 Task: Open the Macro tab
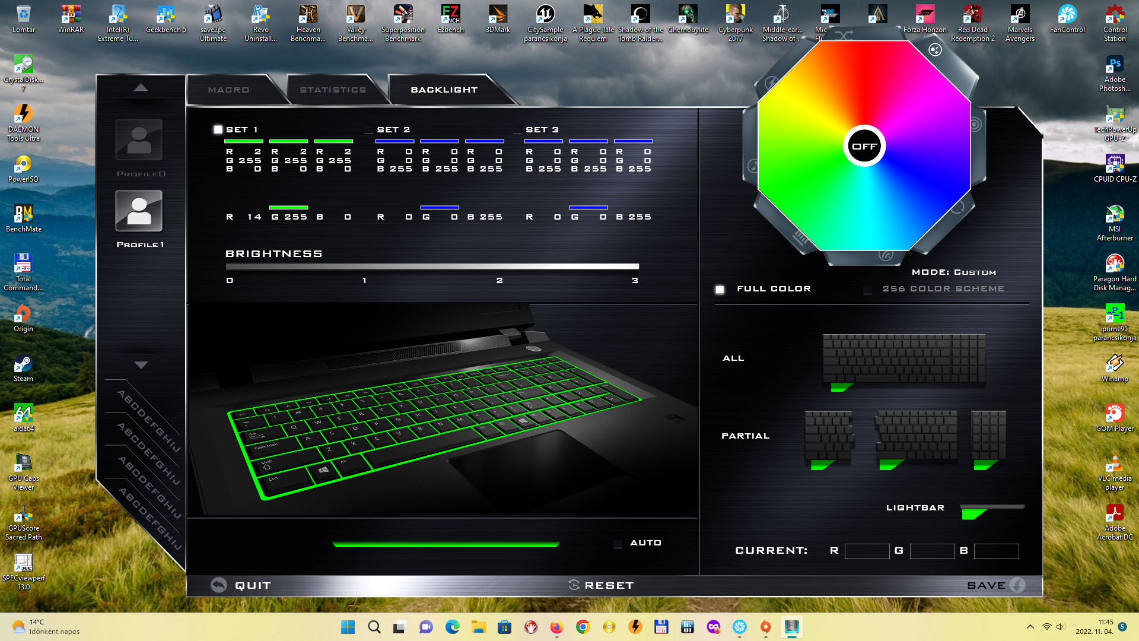[228, 90]
